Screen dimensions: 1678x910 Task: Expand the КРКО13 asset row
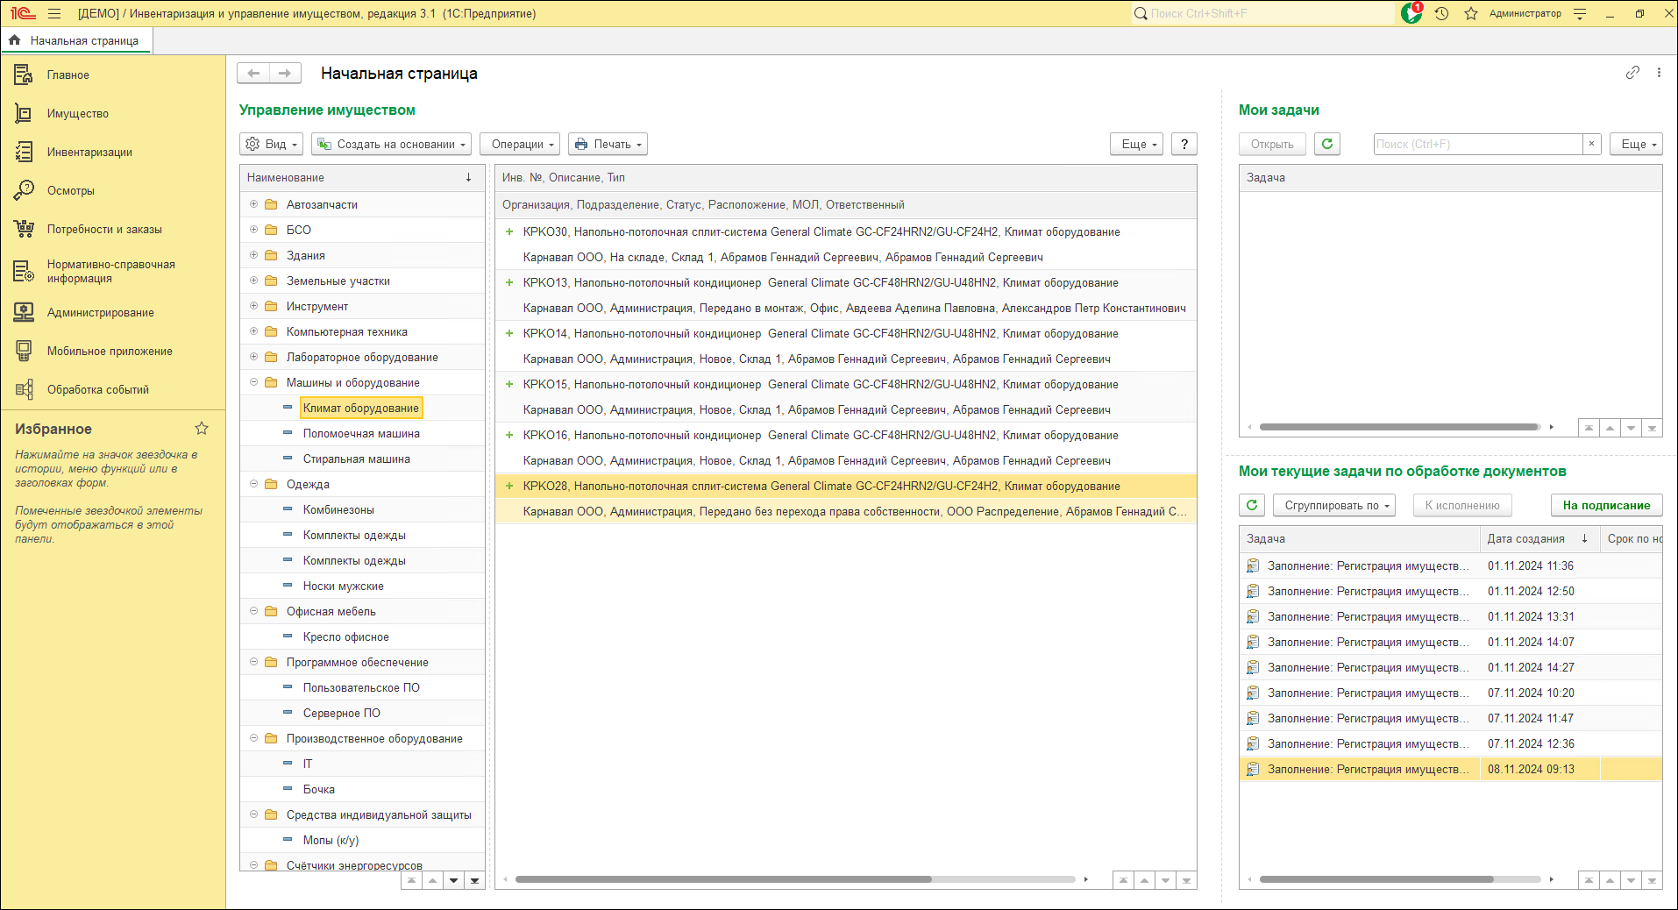click(x=509, y=282)
